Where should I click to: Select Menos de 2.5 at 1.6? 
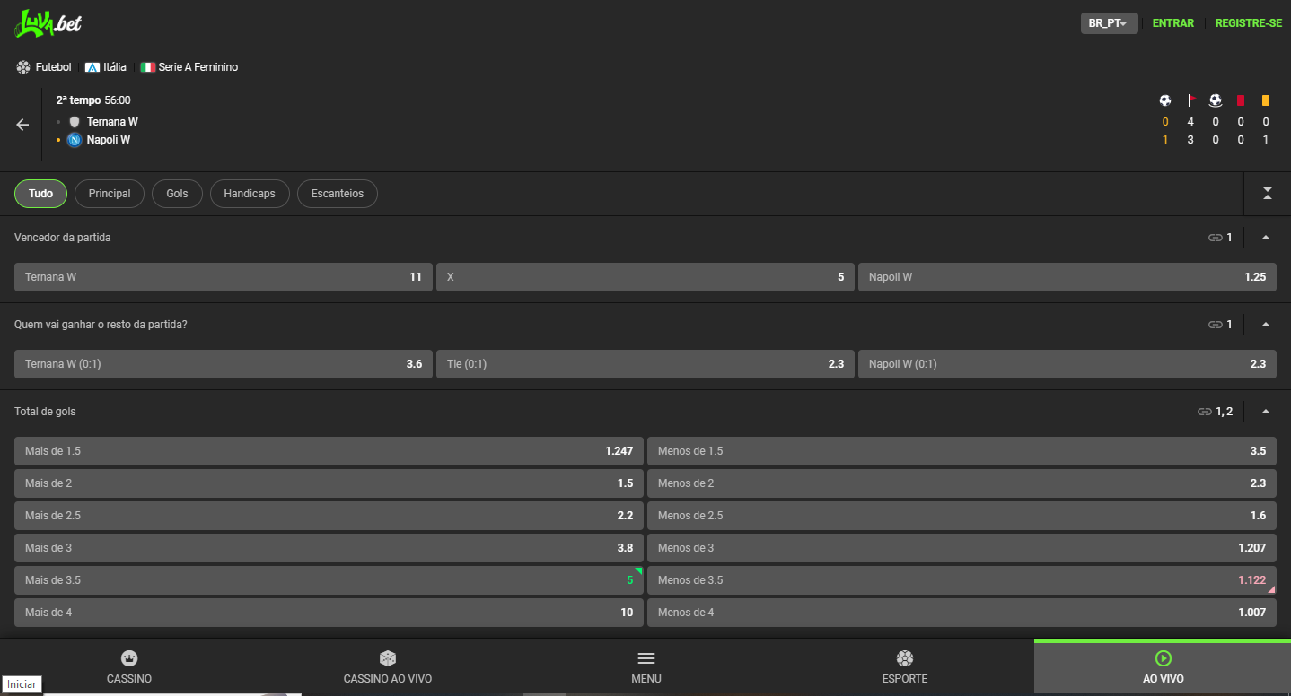point(962,516)
